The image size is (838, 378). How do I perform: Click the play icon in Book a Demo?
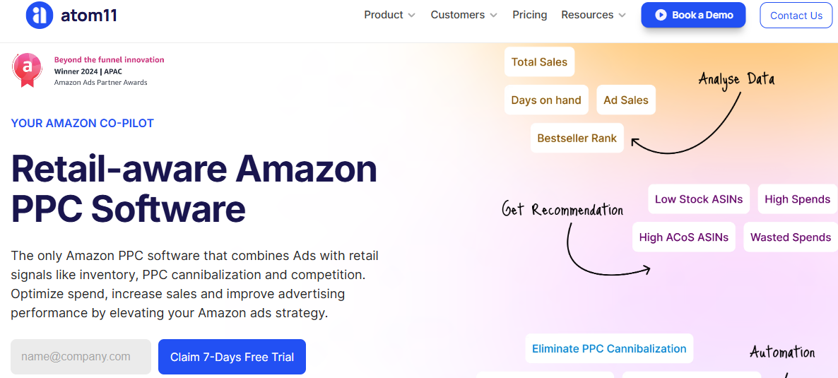pyautogui.click(x=661, y=15)
